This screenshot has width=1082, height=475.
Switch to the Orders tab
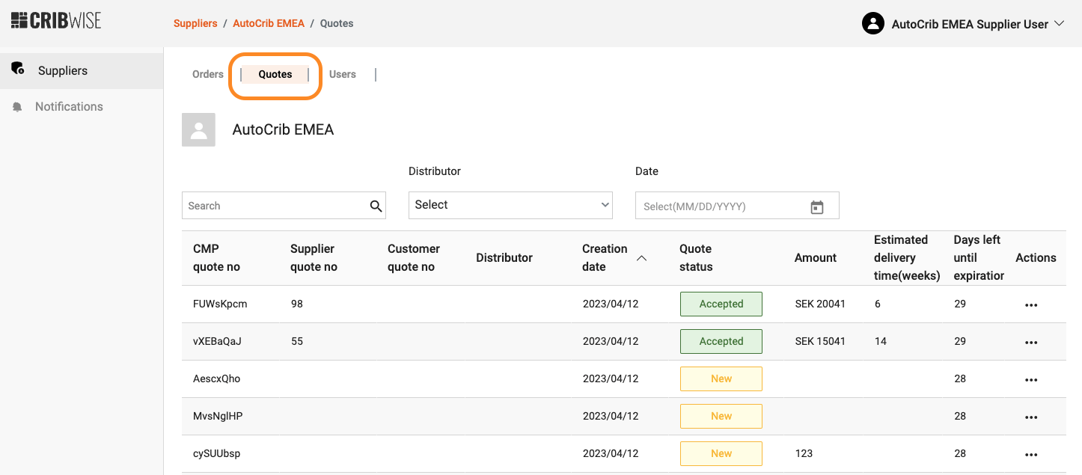(x=208, y=74)
